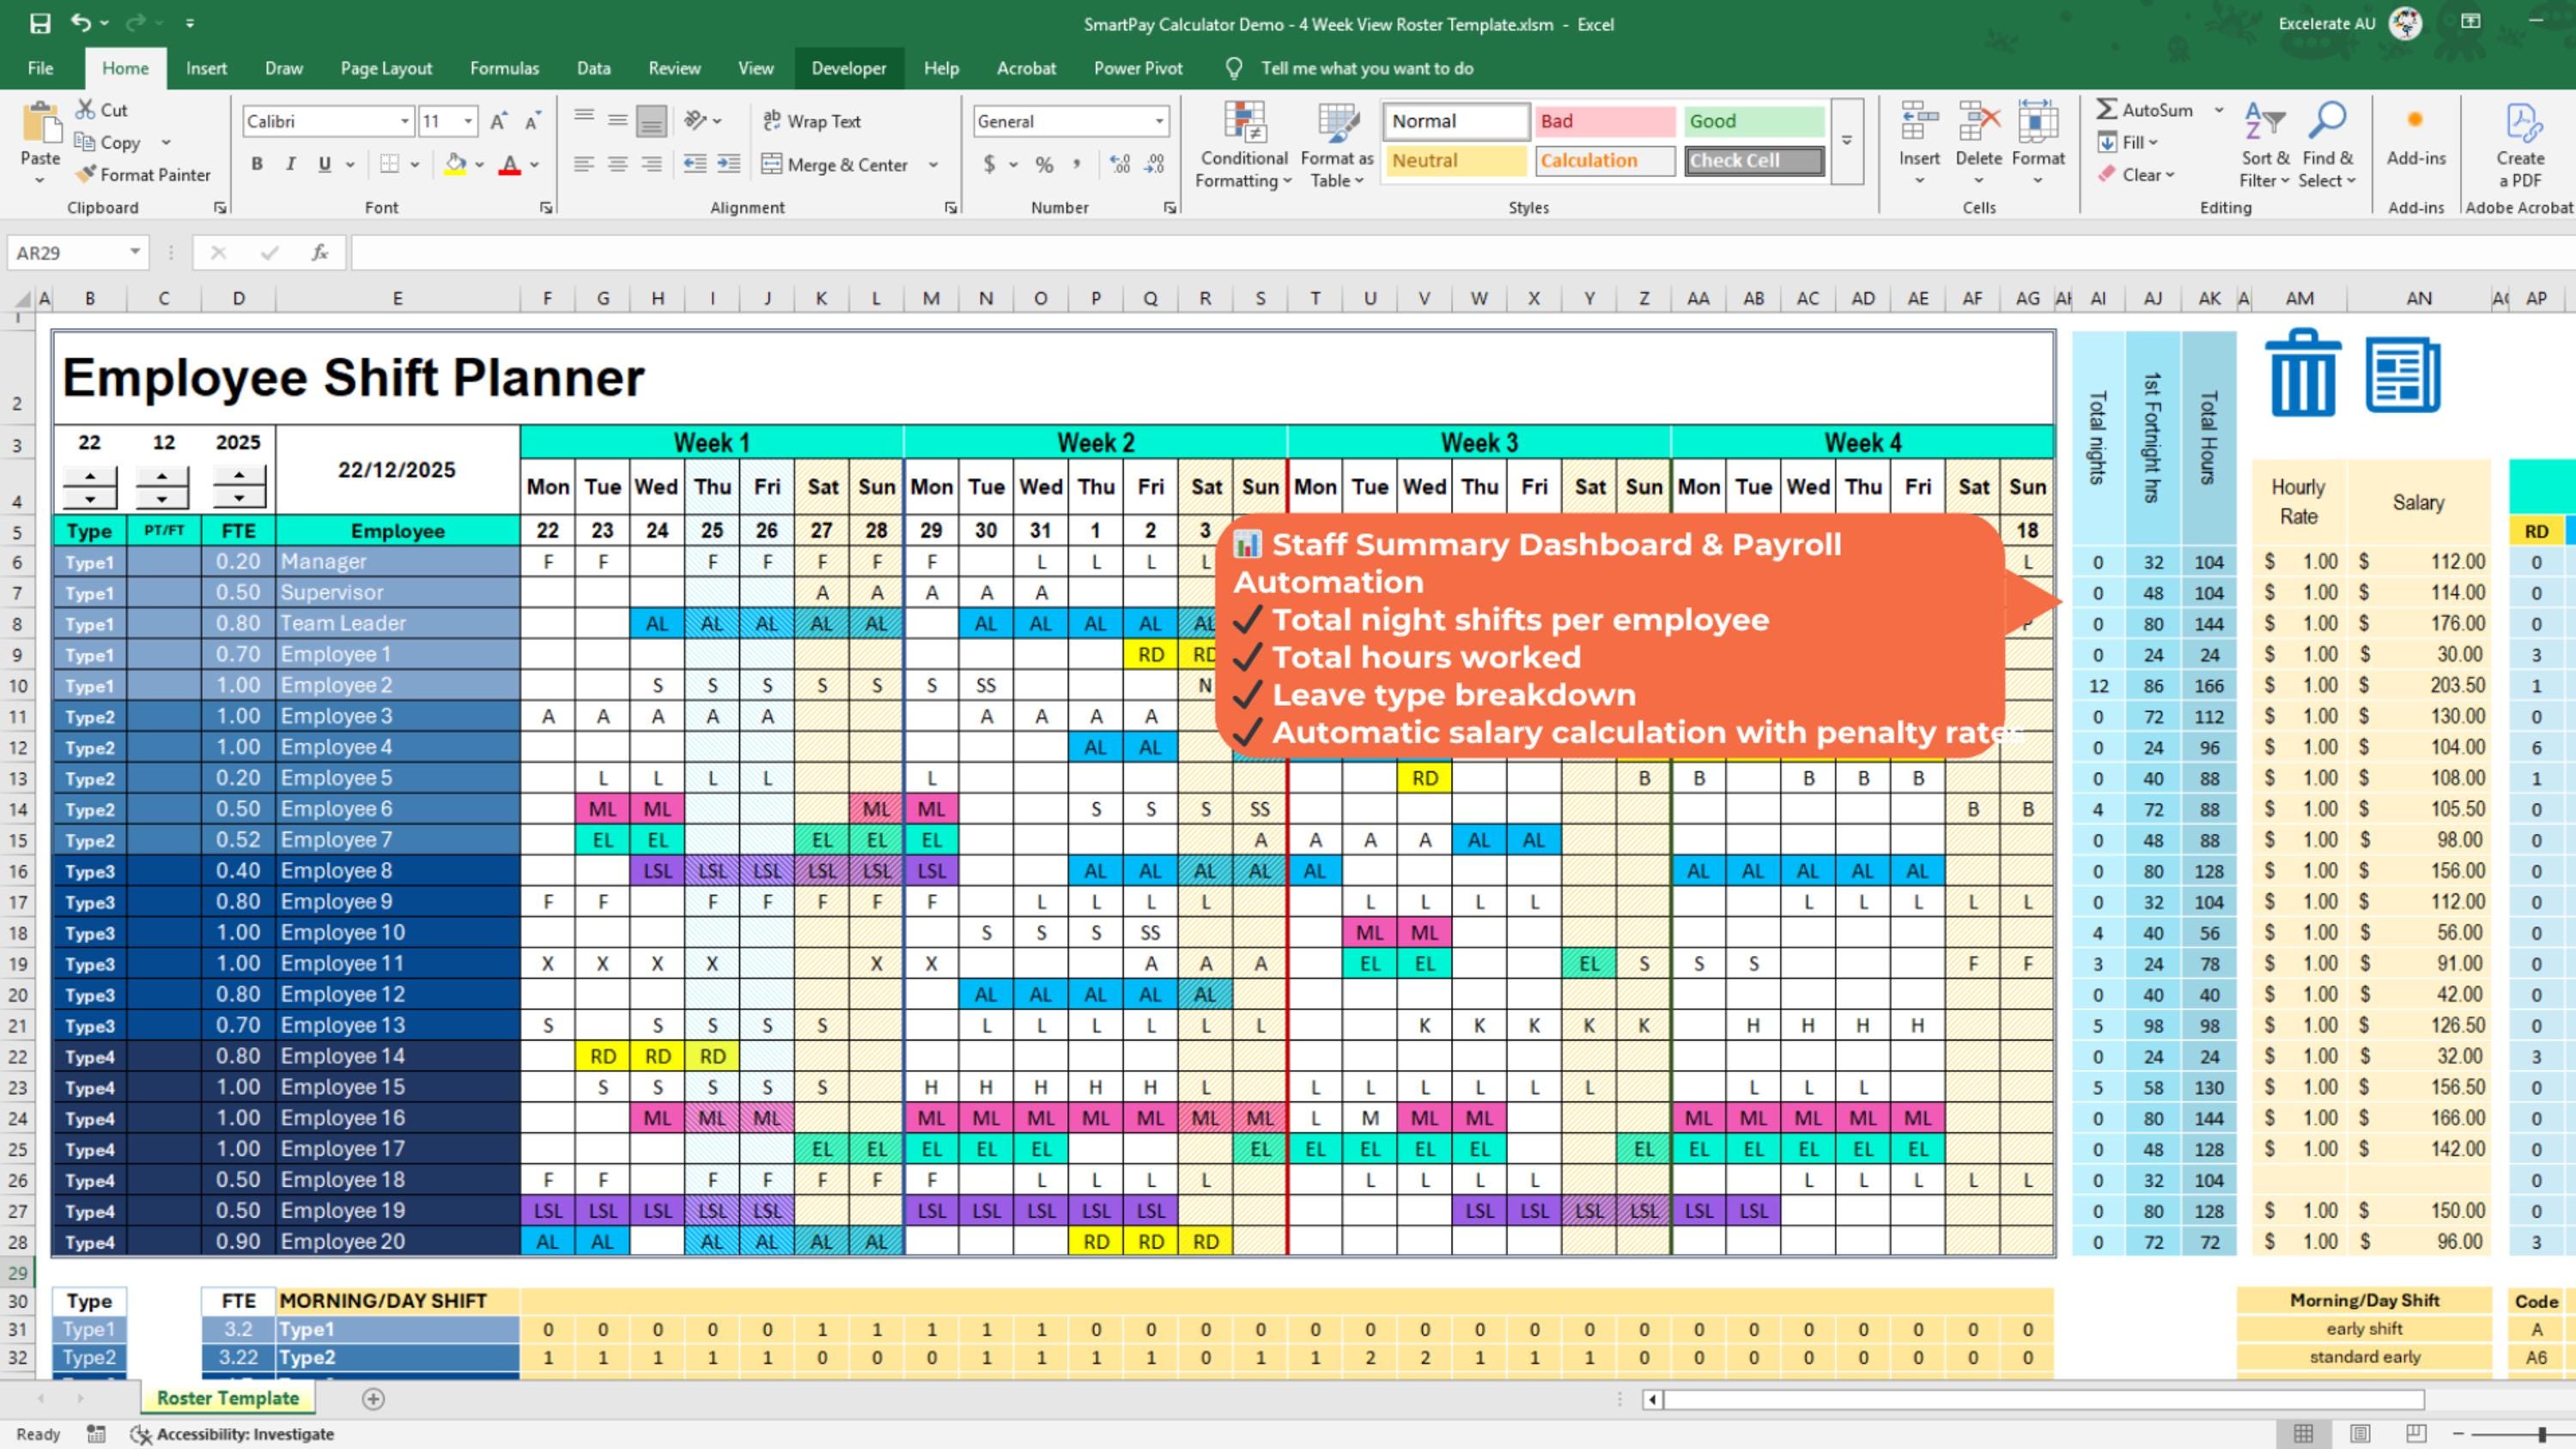Viewport: 2576px width, 1449px height.
Task: Switch to the Page Layout ribbon tab
Action: (386, 68)
